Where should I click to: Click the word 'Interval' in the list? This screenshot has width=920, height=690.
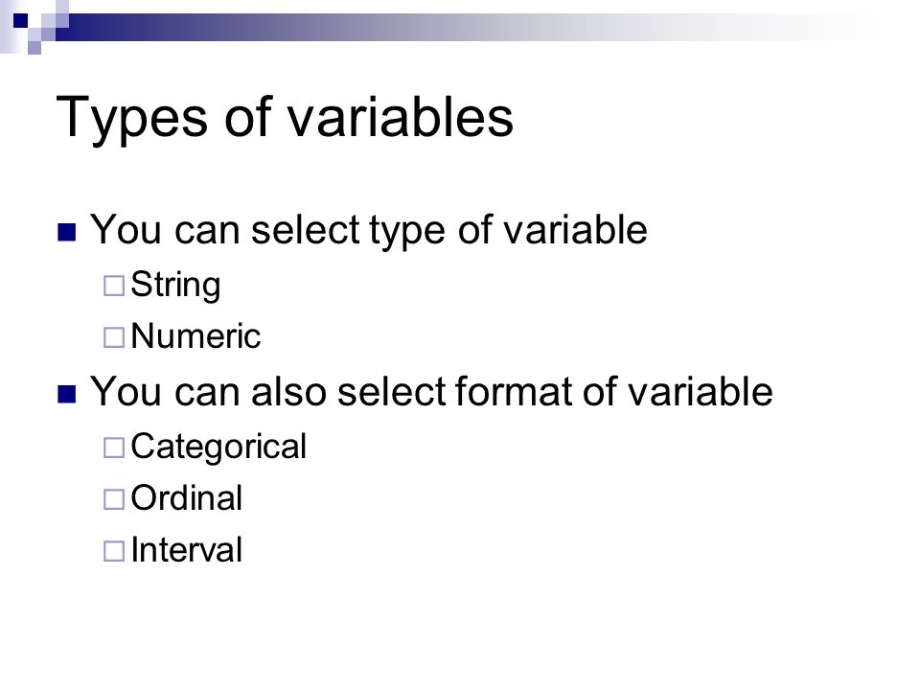point(186,550)
